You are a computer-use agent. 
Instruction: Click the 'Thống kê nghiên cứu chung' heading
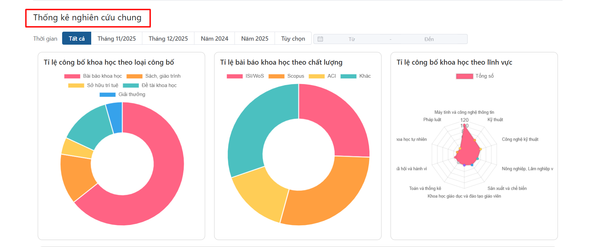(87, 18)
